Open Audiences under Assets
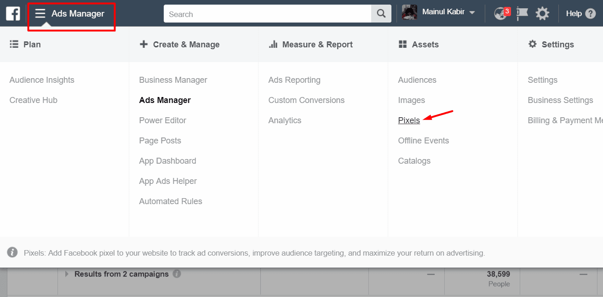Viewport: 603px width, 297px height. 417,80
